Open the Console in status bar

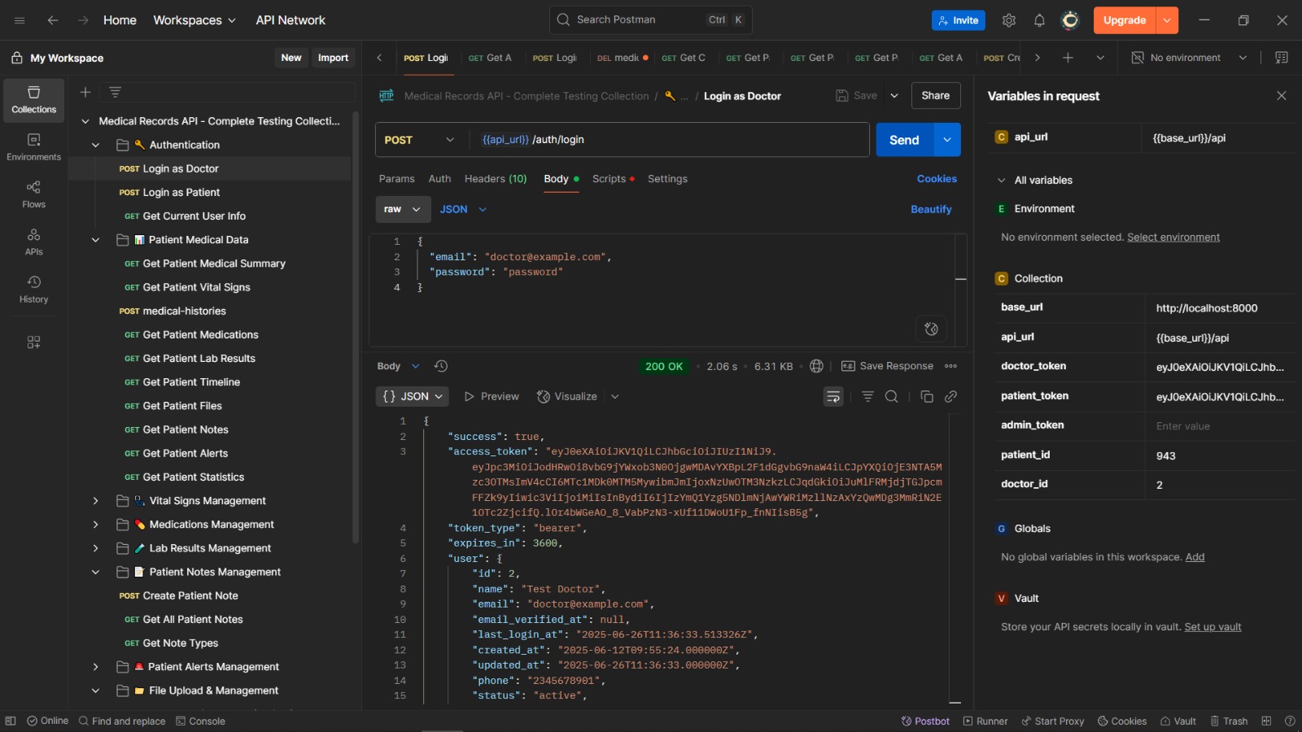200,721
